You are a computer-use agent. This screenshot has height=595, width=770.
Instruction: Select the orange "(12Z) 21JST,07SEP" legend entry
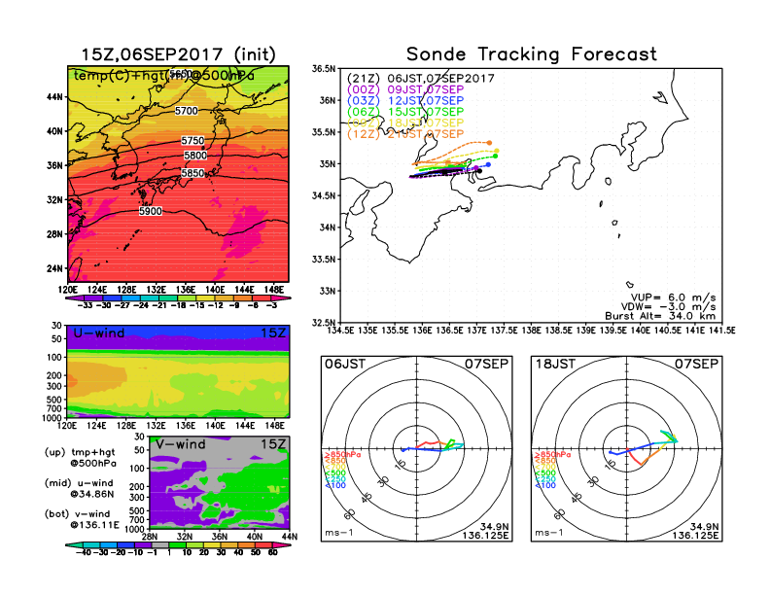coord(405,134)
